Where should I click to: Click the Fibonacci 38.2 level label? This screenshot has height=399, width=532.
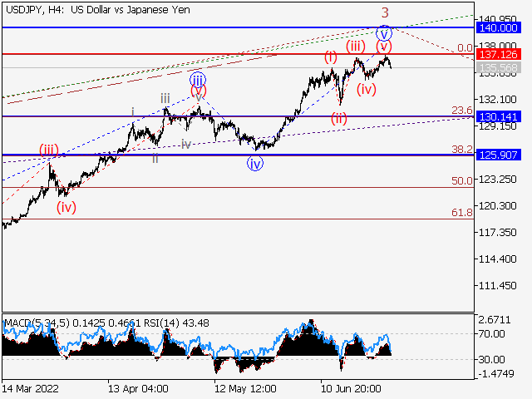click(x=462, y=149)
